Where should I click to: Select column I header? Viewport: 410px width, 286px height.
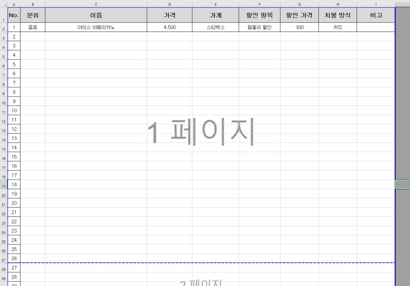click(376, 4)
